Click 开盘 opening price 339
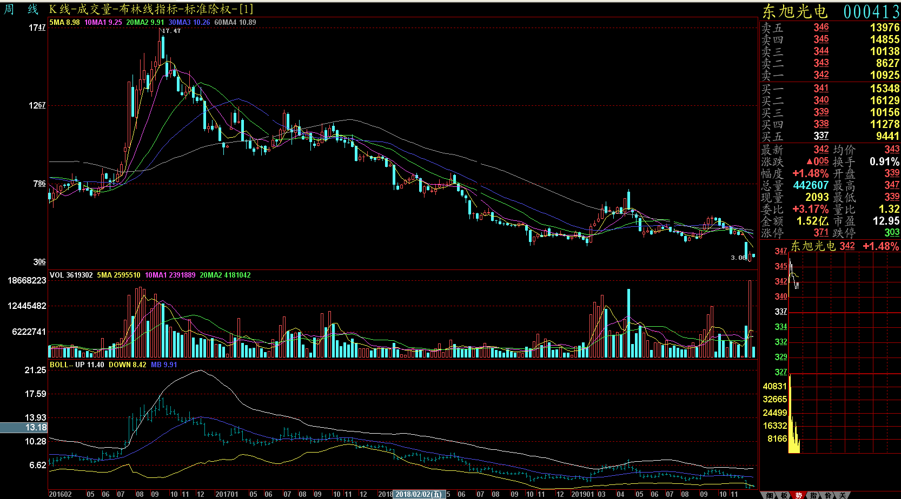 pyautogui.click(x=892, y=173)
